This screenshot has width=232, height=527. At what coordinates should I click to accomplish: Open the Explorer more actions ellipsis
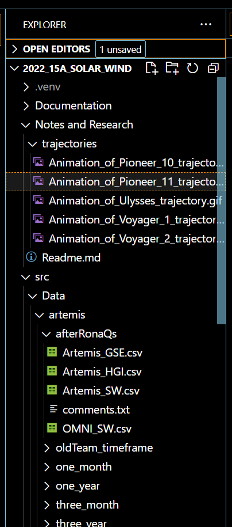pos(206,25)
